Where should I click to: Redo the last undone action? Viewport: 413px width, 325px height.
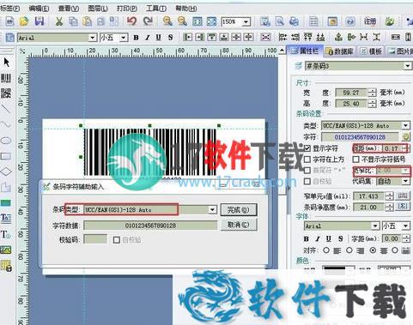(x=148, y=21)
